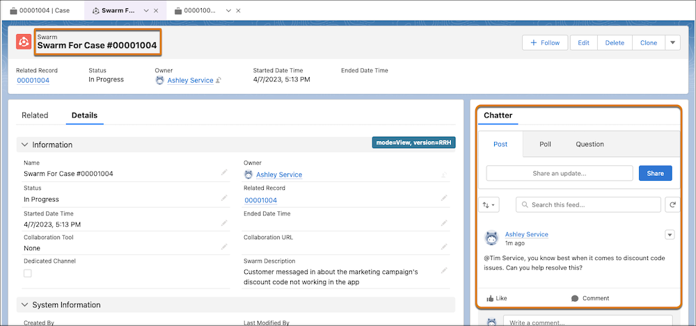The width and height of the screenshot is (696, 326).
Task: Open the Related Record 00001004 link in the header
Action: (33, 80)
